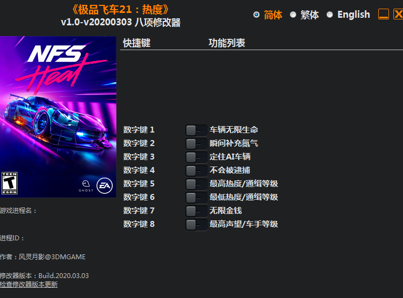
Task: Click the 快捷键 column header
Action: point(137,43)
